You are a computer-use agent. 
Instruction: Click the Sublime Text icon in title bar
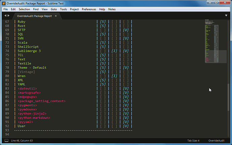[x=3, y=3]
